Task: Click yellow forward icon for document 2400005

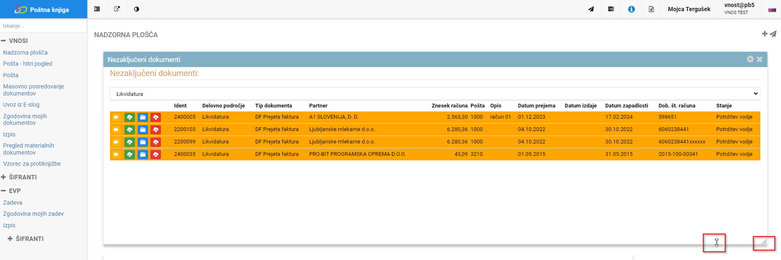Action: point(116,117)
